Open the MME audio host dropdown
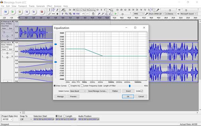201x126 pixels. (x=139, y=14)
